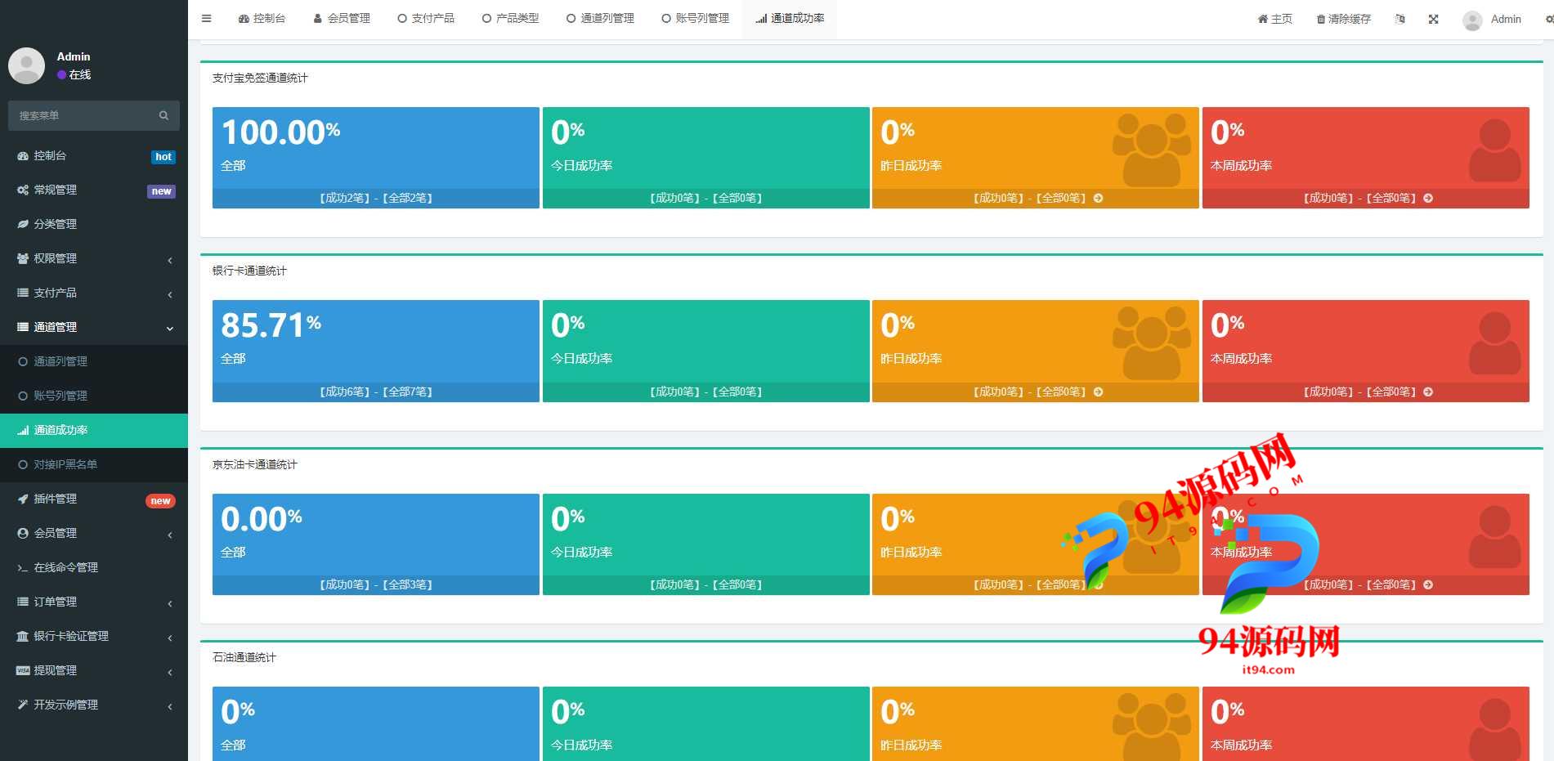Open 分类管理 leaf icon in sidebar

tap(23, 224)
